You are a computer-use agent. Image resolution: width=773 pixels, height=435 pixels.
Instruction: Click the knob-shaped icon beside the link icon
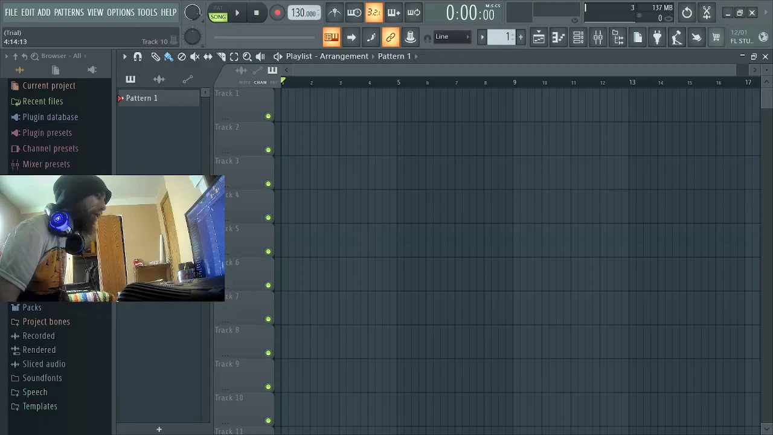pos(411,37)
